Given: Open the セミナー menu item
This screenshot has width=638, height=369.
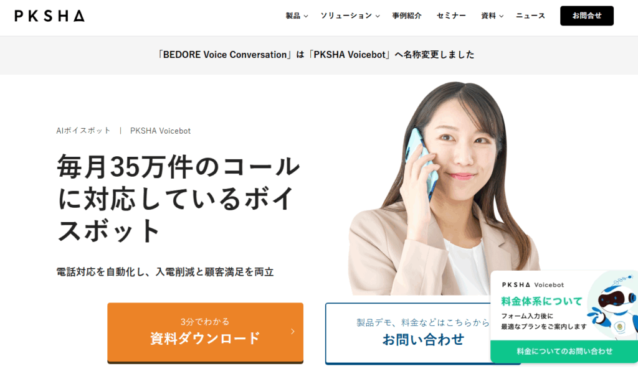Looking at the screenshot, I should [x=451, y=16].
